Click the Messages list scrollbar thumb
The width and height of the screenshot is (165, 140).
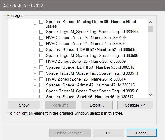point(151,29)
